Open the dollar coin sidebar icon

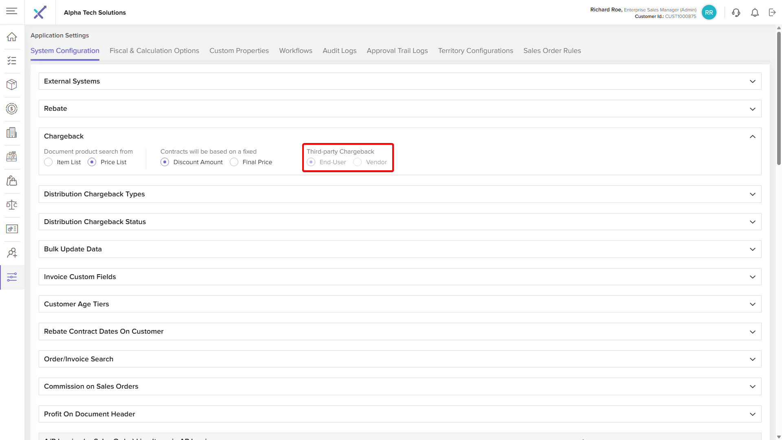[x=12, y=109]
